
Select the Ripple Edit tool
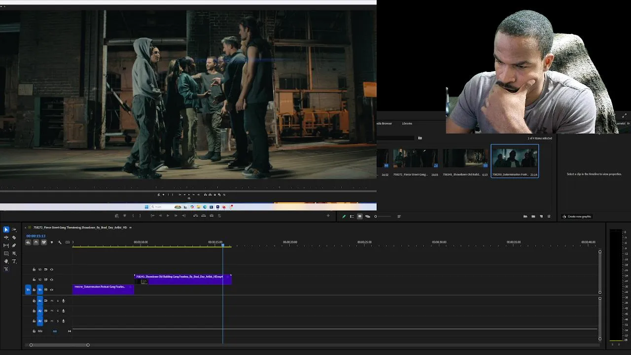[6, 237]
